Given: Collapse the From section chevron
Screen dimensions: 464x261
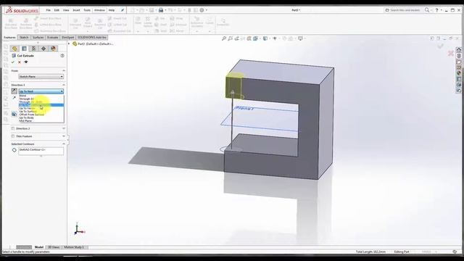Looking at the screenshot, I should [x=64, y=71].
